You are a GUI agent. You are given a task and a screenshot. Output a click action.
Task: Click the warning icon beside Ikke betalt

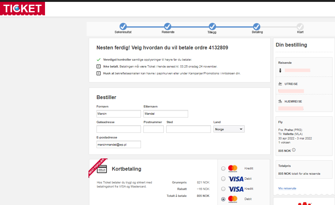pos(98,67)
